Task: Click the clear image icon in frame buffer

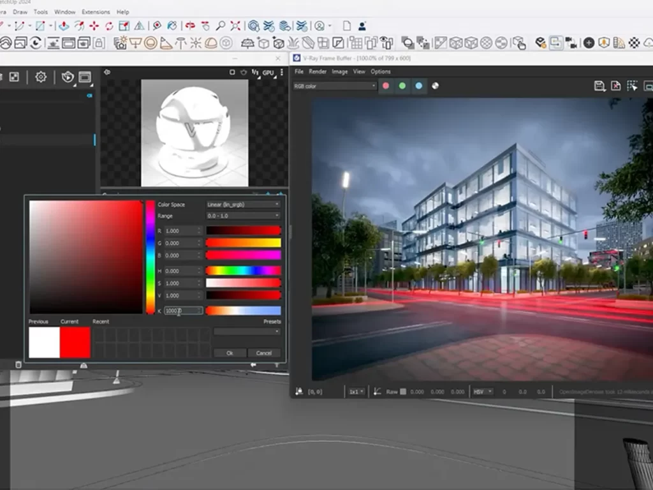Action: (x=616, y=86)
